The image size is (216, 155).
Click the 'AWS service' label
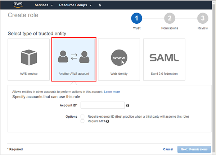[28, 74]
